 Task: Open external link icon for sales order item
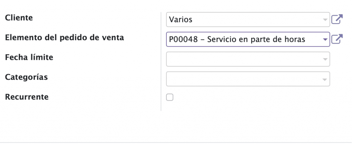(x=337, y=39)
